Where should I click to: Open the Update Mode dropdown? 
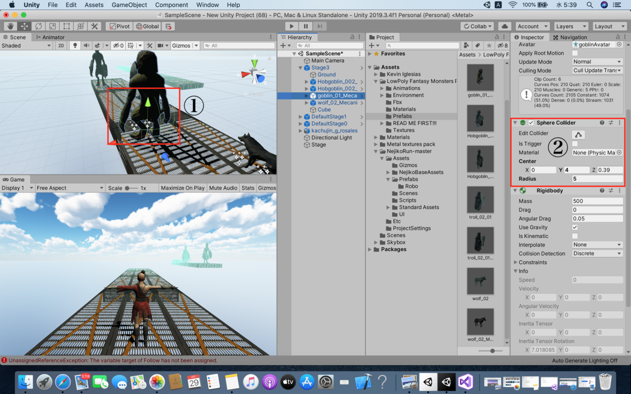click(x=597, y=62)
